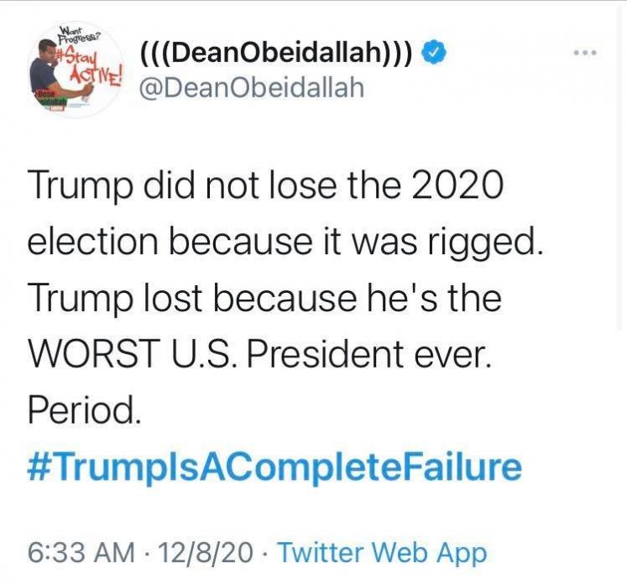Viewport: 627px width, 584px height.
Task: Click the number 2020 in the tweet
Action: click(457, 184)
